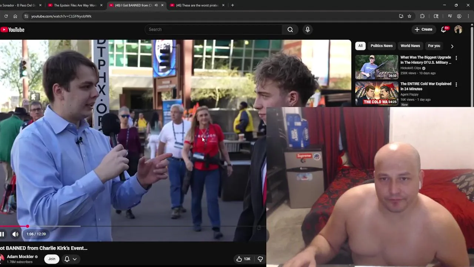
Task: Go to the YouTube home logo
Action: point(12,30)
